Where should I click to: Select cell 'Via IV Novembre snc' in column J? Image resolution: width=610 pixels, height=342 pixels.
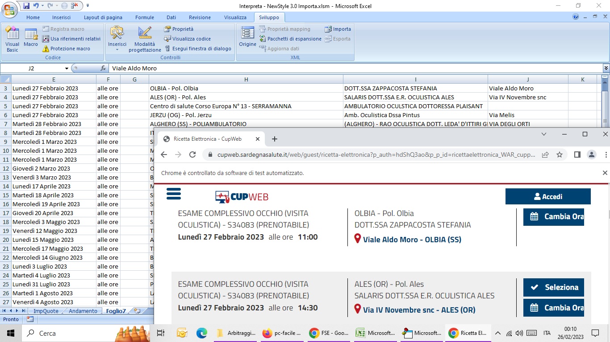coord(528,97)
